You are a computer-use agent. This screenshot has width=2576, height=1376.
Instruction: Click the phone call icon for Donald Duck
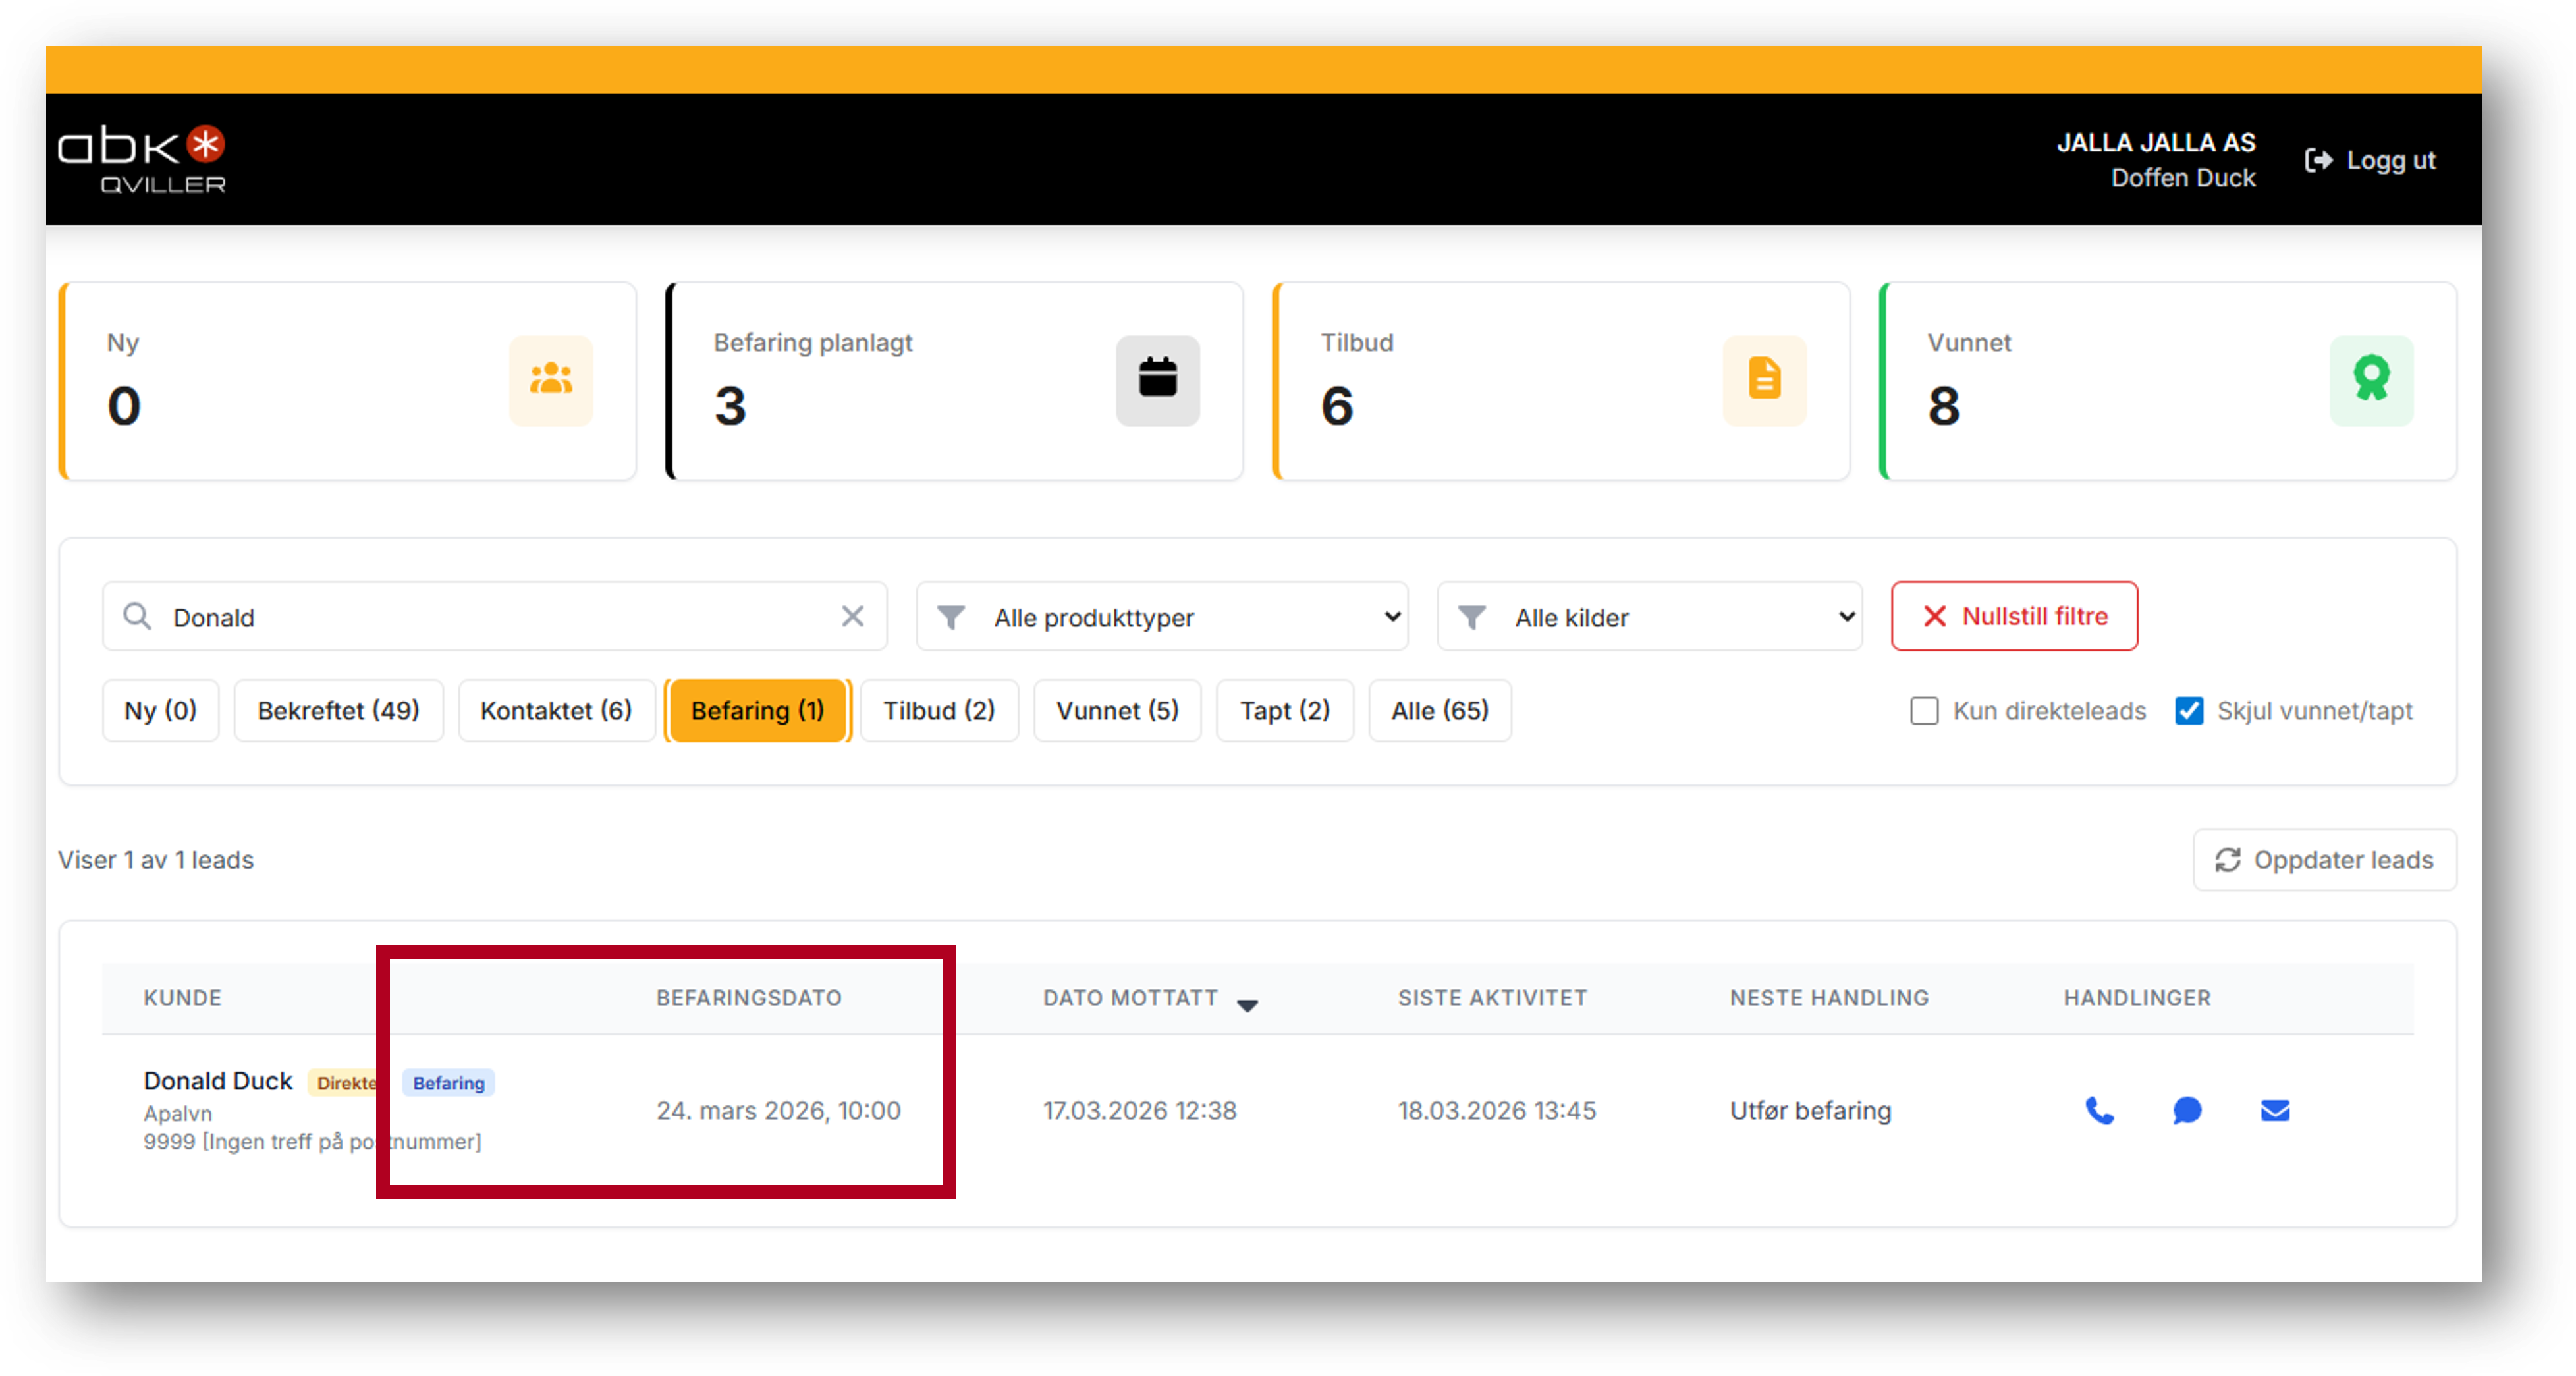click(2099, 1111)
